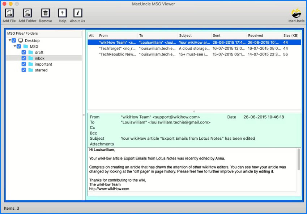
Task: Click the Attachments label in preview
Action: point(102,144)
